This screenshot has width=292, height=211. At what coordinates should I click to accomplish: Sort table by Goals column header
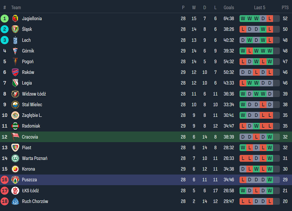(229, 7)
